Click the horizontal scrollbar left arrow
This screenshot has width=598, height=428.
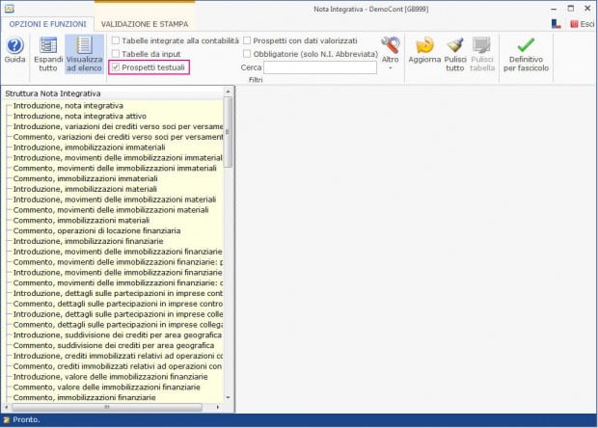pos(7,407)
